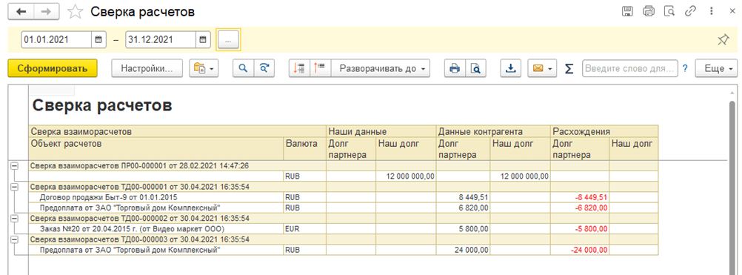Open calendar for start date 01.01.2021

tap(98, 40)
